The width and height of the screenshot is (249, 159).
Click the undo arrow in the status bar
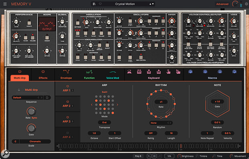pos(149,156)
